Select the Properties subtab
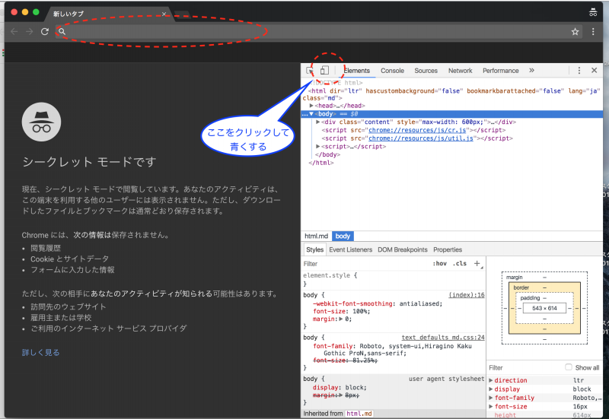609x419 pixels. pos(448,249)
